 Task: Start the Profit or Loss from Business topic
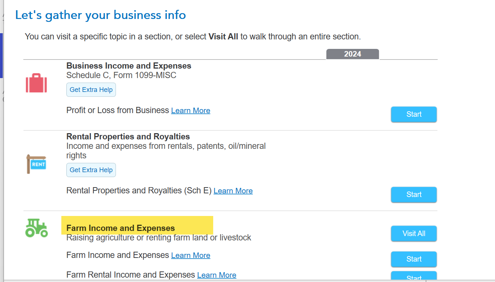[414, 114]
